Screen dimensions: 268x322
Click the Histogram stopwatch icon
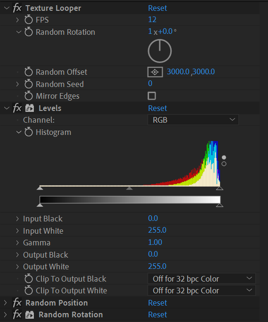[x=29, y=132]
